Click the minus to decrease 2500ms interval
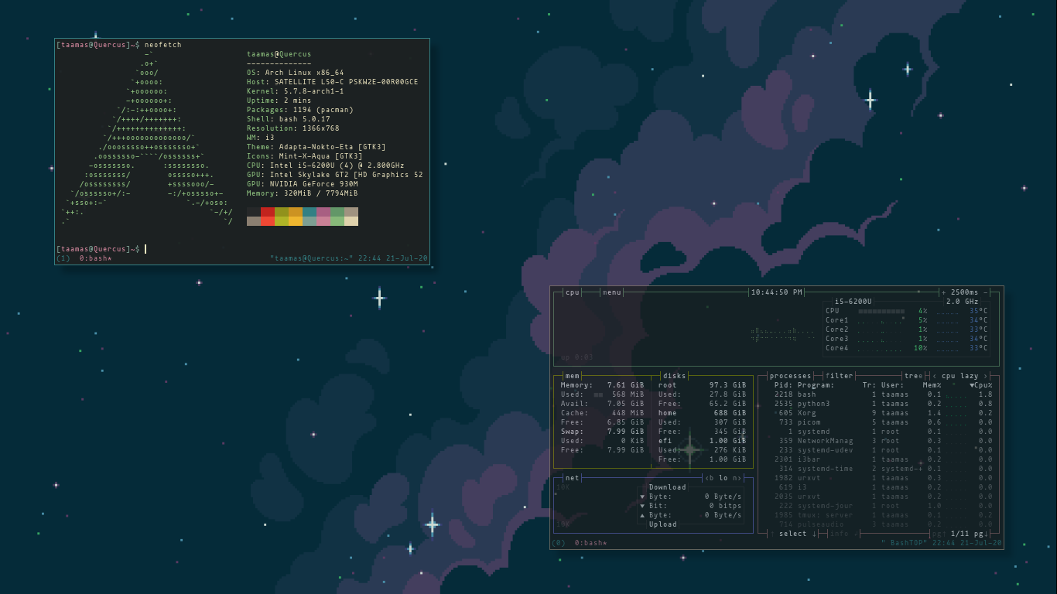Viewport: 1057px width, 594px height. (987, 292)
